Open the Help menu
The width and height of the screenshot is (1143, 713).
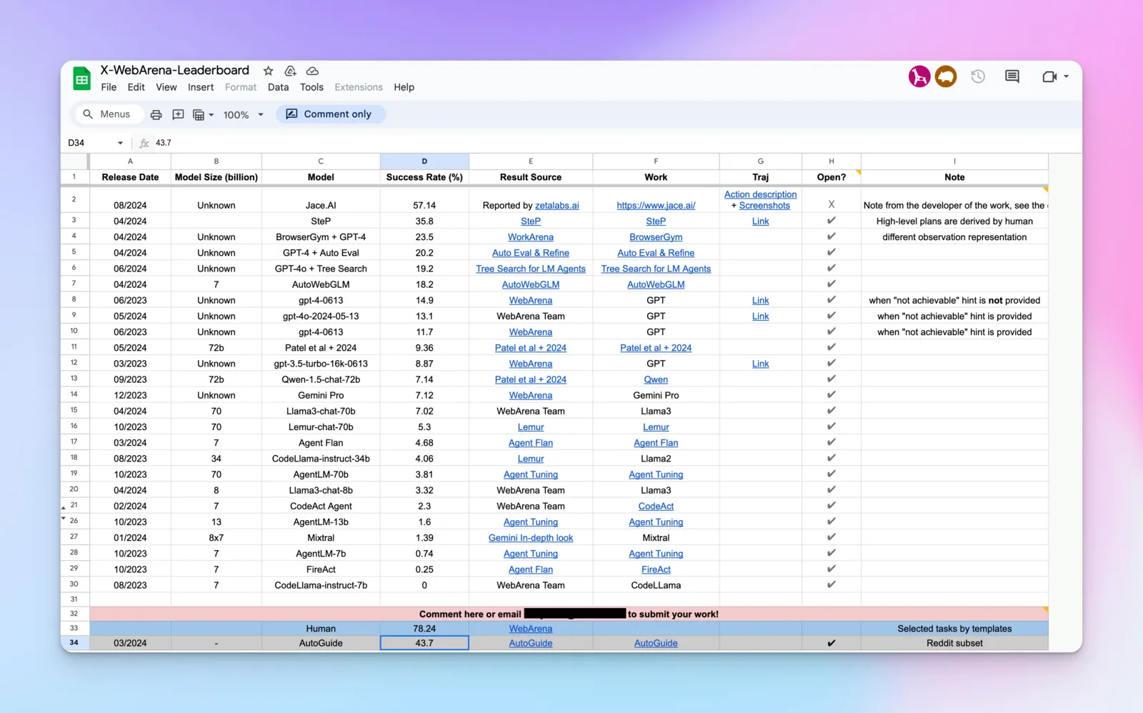404,87
